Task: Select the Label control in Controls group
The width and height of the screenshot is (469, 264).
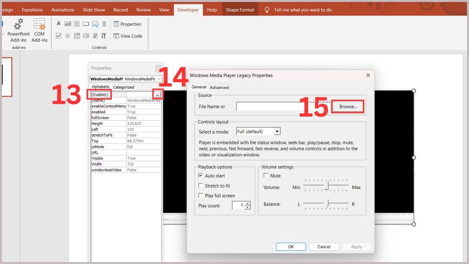Action: coord(59,23)
